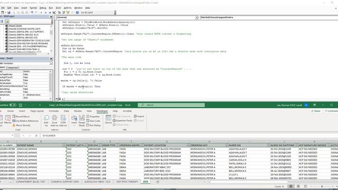The height and width of the screenshot is (190, 338).
Task: Adjust the Excel zoom slider
Action: point(322,186)
